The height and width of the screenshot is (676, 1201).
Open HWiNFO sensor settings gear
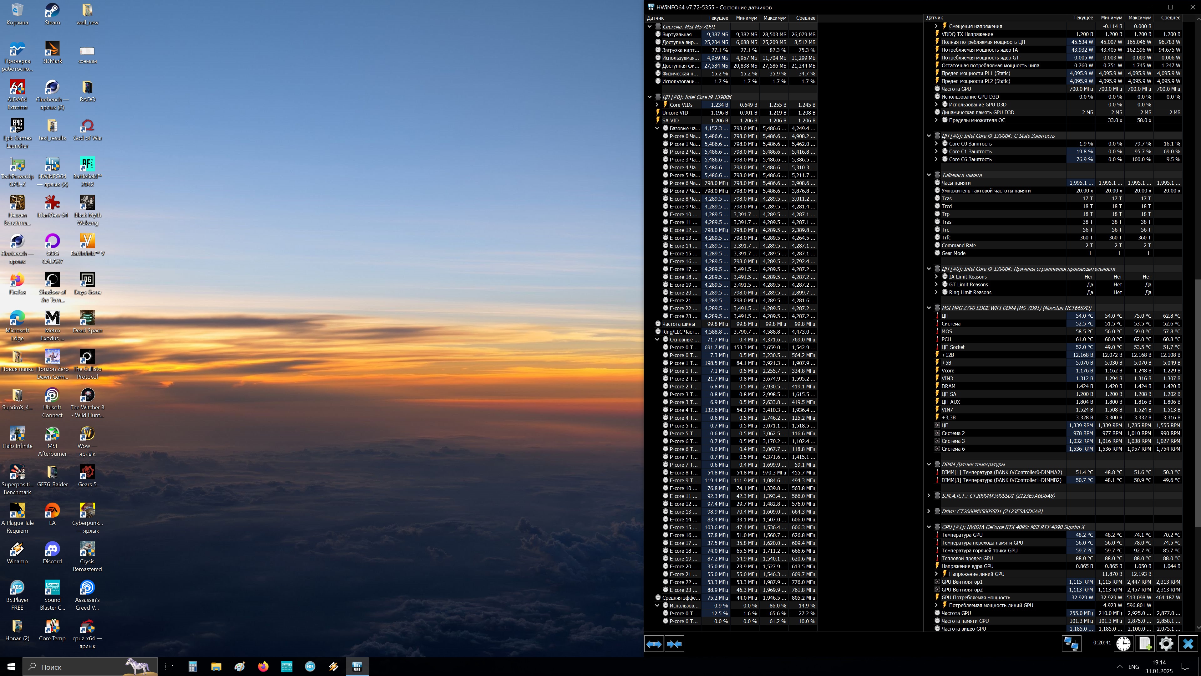(1166, 644)
